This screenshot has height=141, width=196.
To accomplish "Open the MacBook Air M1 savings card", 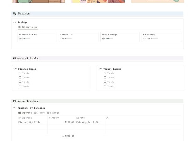I will coord(37,37).
